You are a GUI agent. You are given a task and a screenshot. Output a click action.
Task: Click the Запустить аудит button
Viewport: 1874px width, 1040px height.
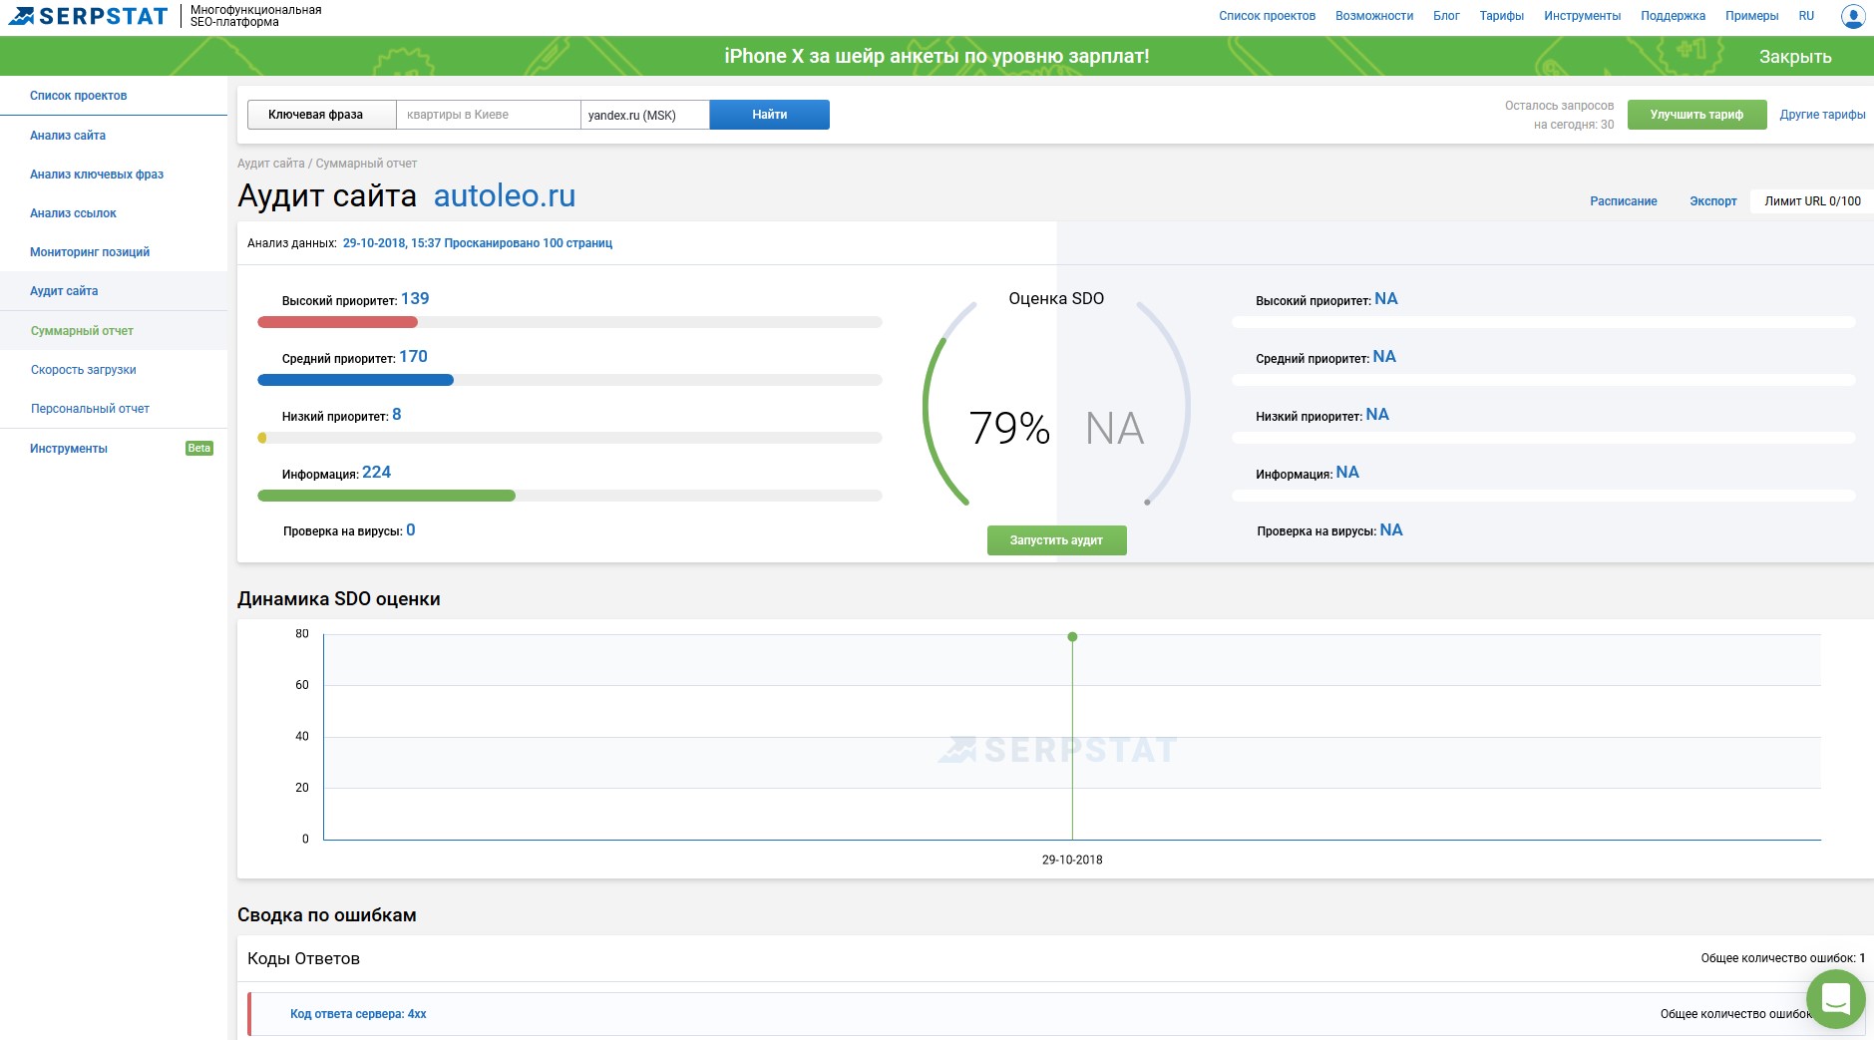(x=1056, y=540)
